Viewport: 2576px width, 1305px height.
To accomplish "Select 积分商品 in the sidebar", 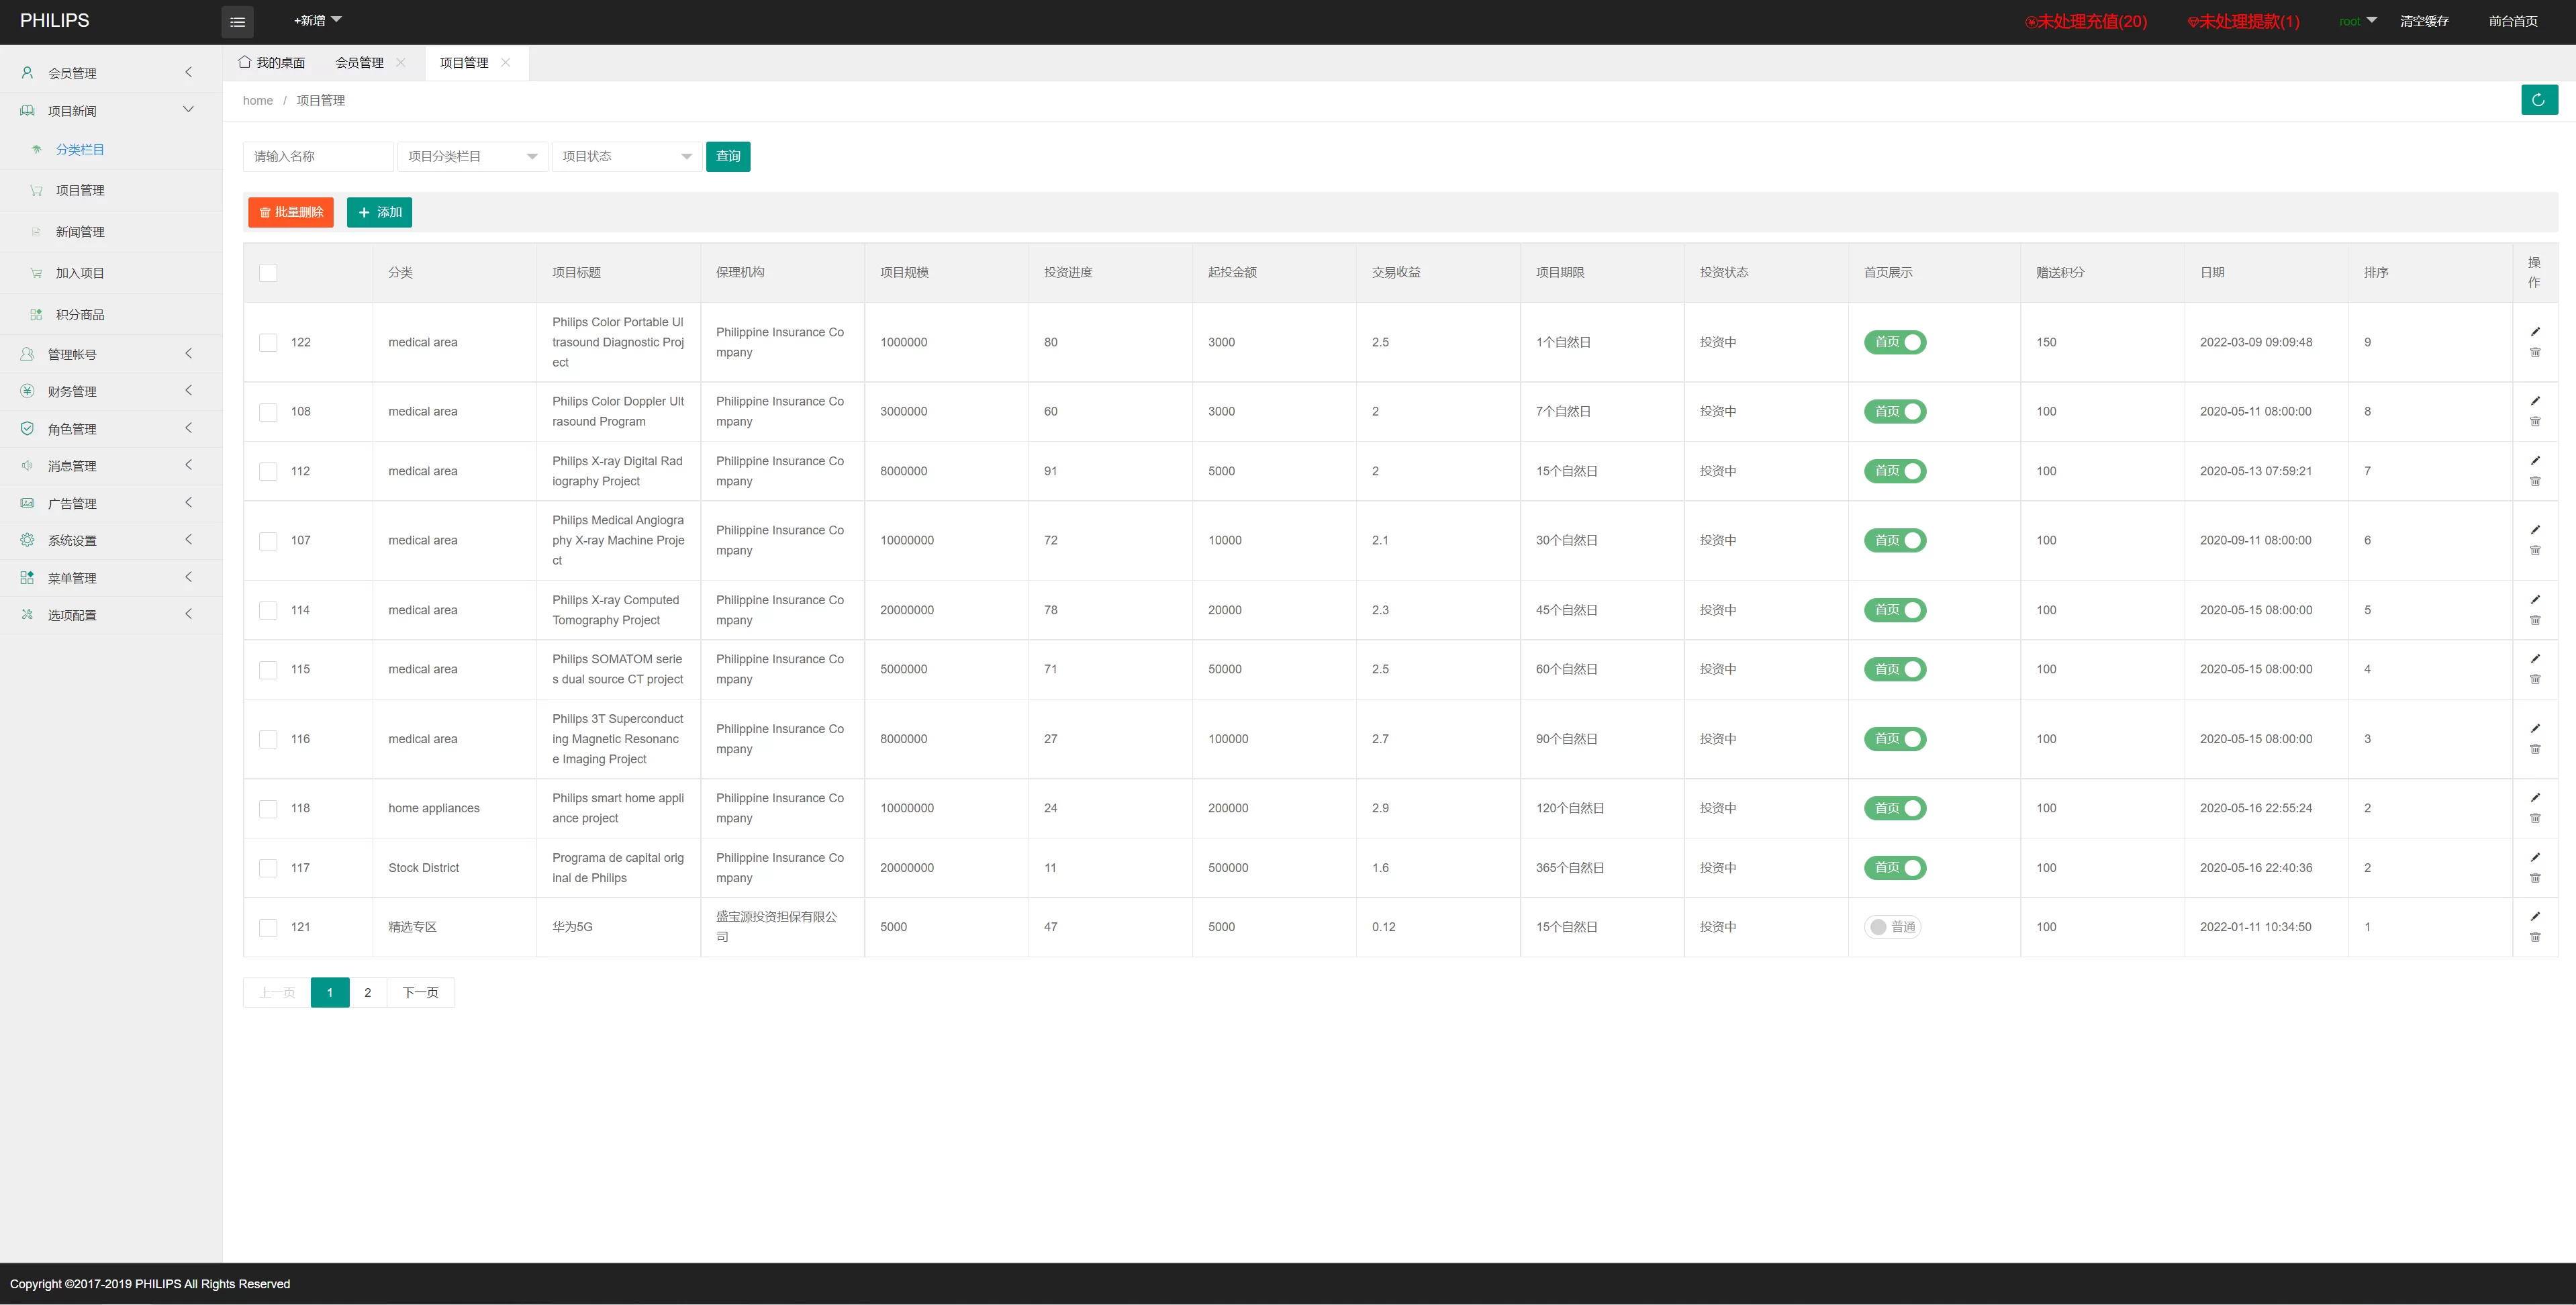I will pyautogui.click(x=80, y=314).
